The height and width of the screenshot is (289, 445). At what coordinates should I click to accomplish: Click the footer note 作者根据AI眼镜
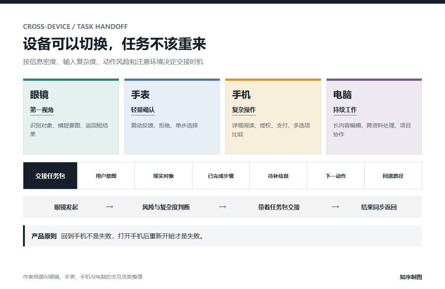point(83,277)
